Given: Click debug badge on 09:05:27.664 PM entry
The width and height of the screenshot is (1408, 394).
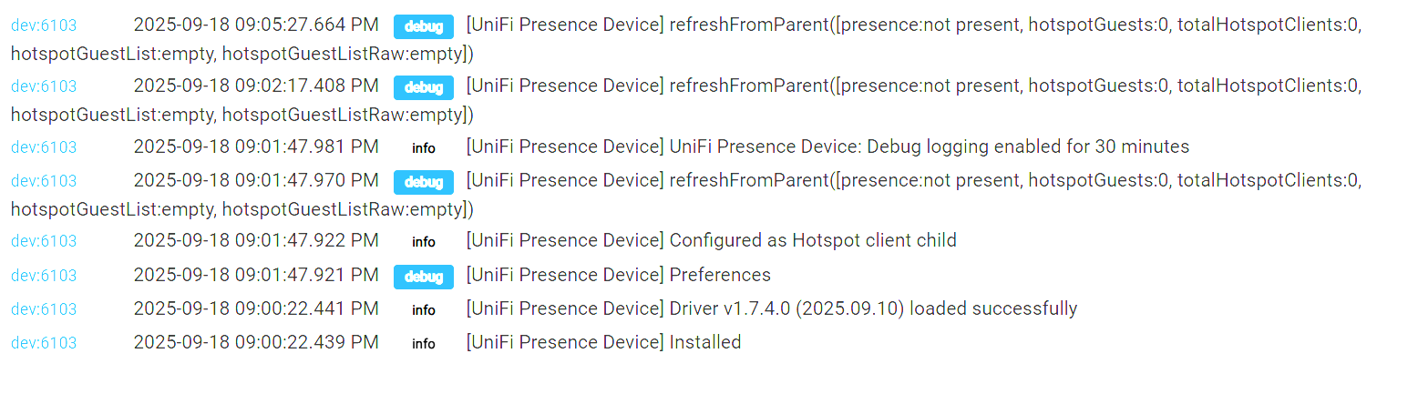Looking at the screenshot, I should pyautogui.click(x=424, y=26).
